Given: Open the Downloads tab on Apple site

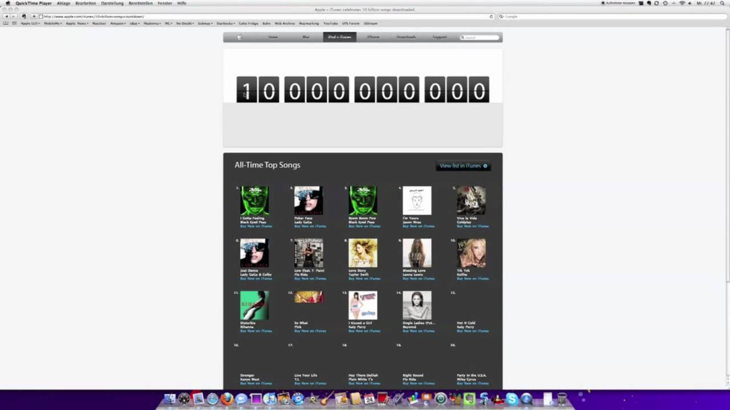Looking at the screenshot, I should (x=407, y=37).
